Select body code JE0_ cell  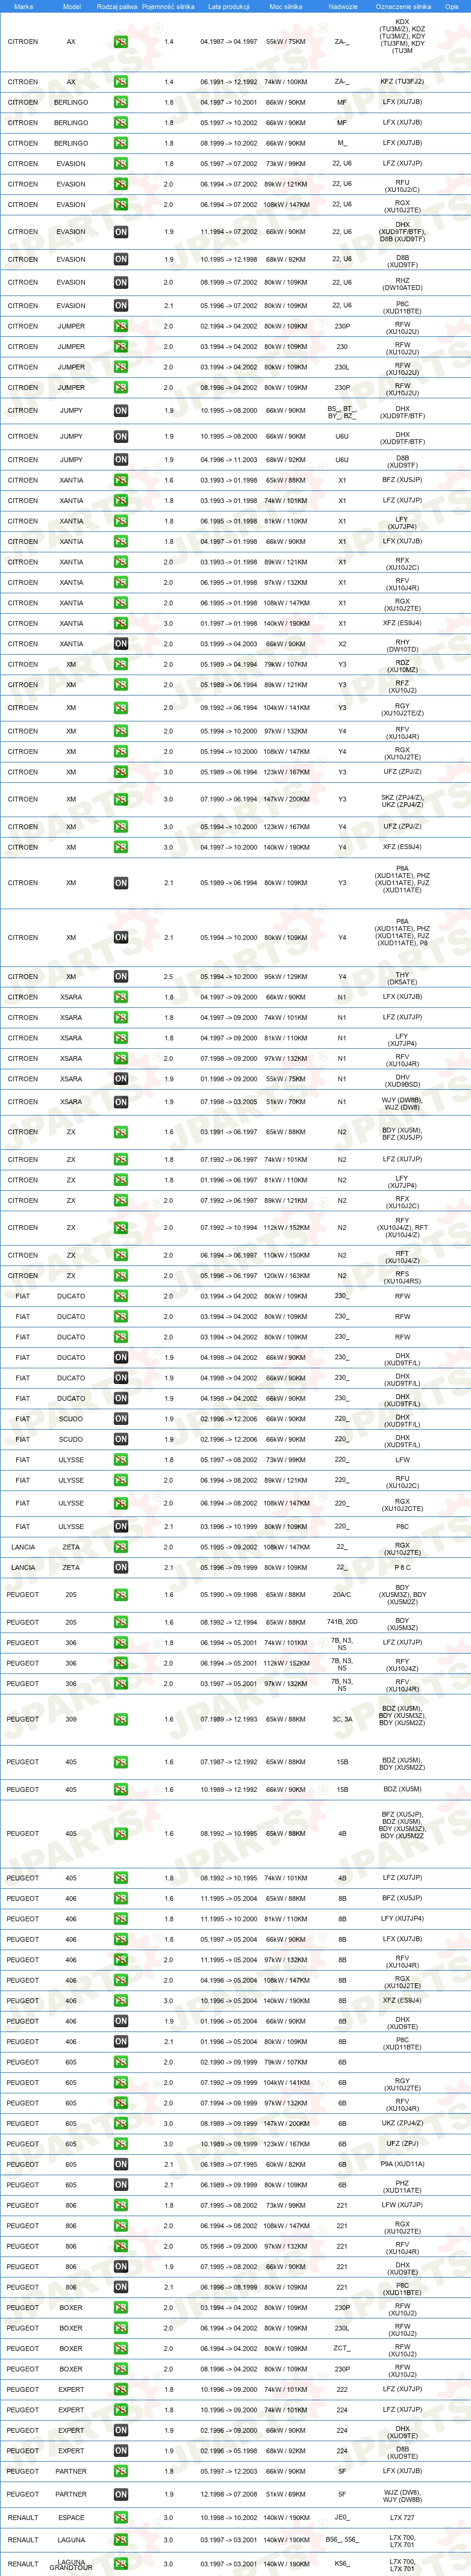tap(342, 2517)
